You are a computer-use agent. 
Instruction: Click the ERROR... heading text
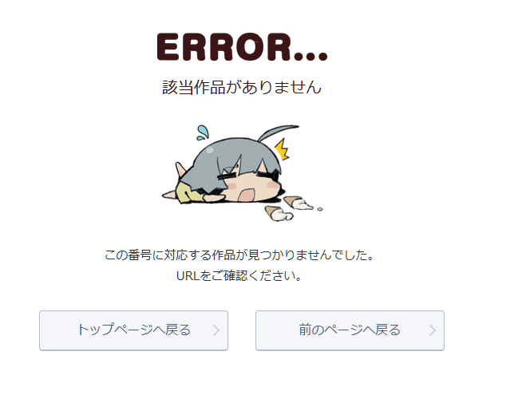(243, 47)
